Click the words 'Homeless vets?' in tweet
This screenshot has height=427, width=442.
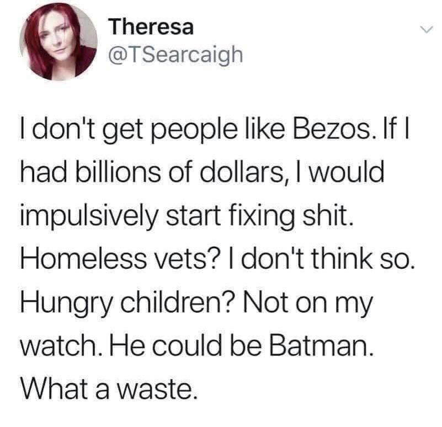point(120,260)
